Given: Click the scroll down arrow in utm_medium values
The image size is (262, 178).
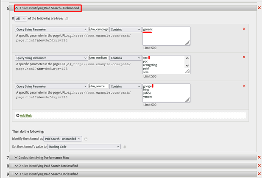Looking at the screenshot, I should pos(187,66).
